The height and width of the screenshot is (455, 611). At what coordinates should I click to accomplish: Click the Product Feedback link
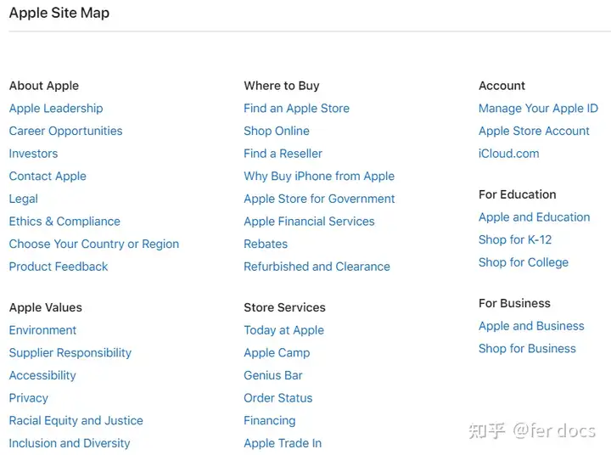59,267
